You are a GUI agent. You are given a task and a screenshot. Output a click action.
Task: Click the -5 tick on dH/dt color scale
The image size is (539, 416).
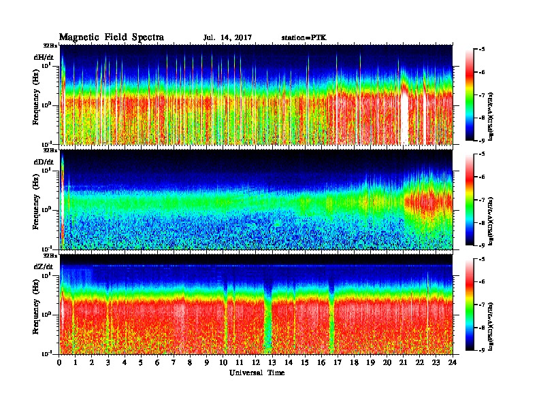pos(483,49)
